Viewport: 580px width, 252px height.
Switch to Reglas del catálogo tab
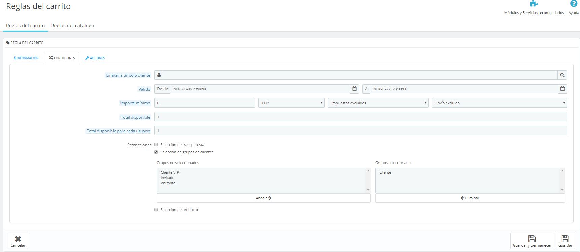72,26
